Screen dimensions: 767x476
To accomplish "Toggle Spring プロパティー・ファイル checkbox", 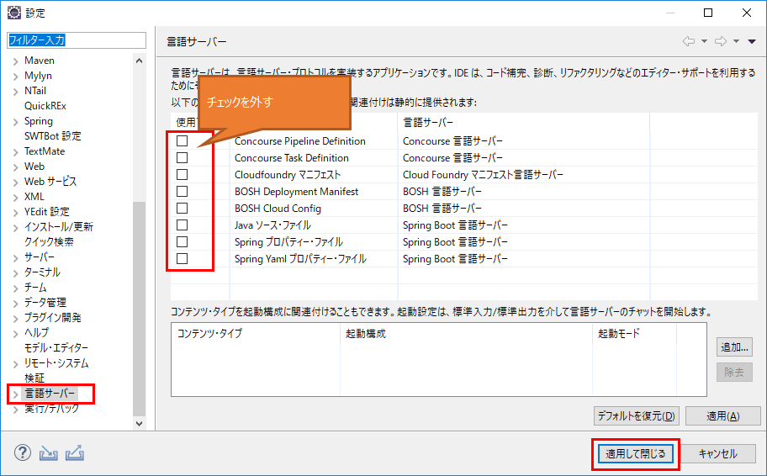I will (182, 241).
